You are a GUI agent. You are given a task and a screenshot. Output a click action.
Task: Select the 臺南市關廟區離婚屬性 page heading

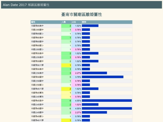tap(81, 14)
